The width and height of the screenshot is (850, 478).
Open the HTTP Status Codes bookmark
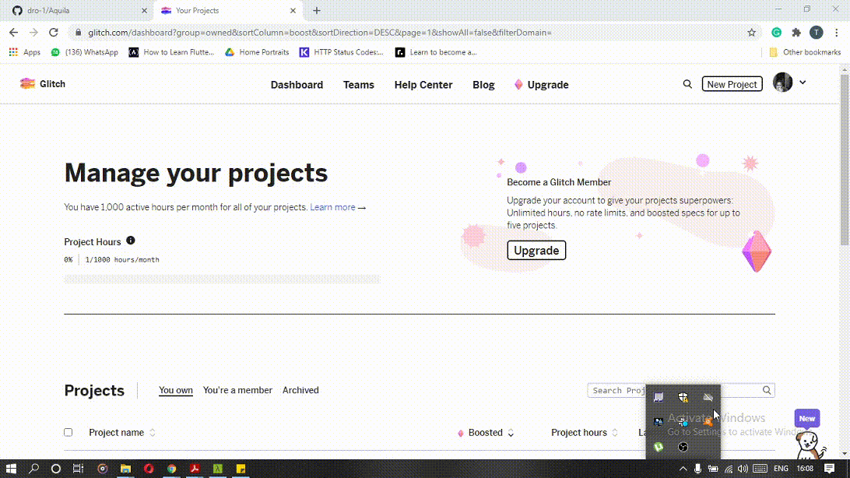tap(342, 52)
